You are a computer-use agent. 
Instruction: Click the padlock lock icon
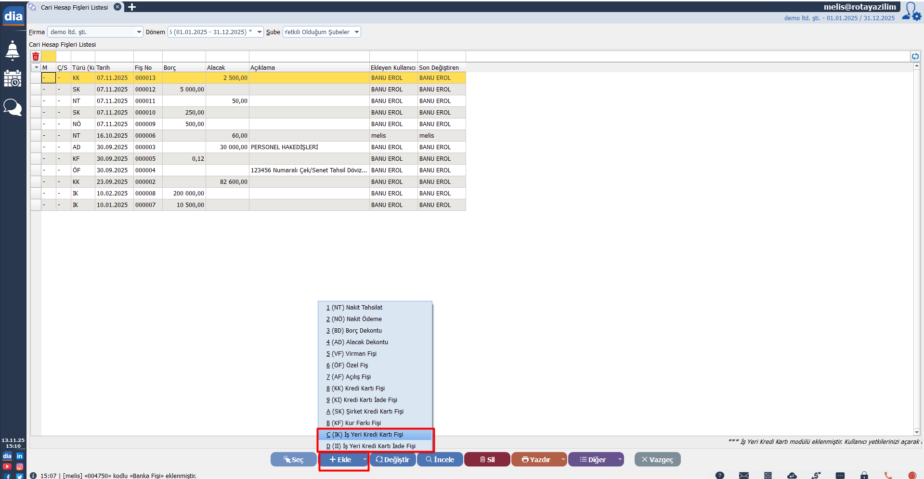point(864,475)
